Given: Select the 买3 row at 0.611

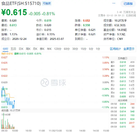Looking at the screenshot, I should point(123,89).
